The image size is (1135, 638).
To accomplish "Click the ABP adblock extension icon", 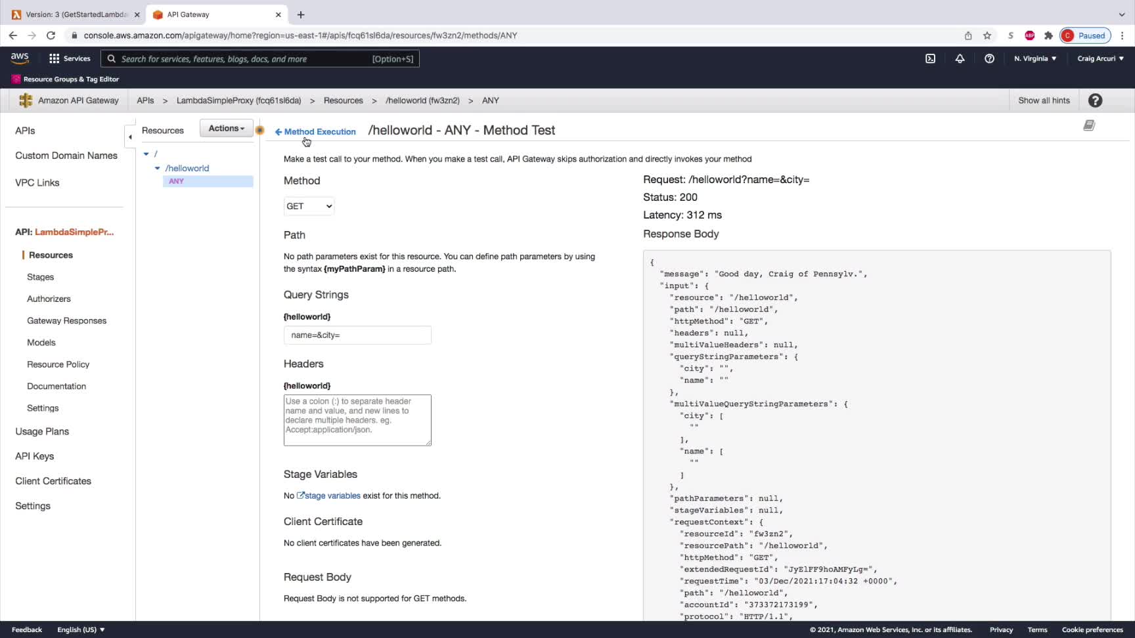I will coord(1029,35).
